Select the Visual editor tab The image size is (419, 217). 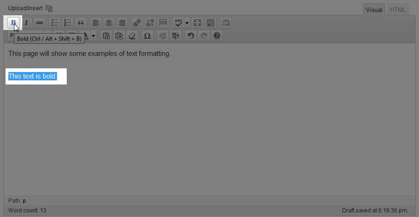click(x=374, y=10)
